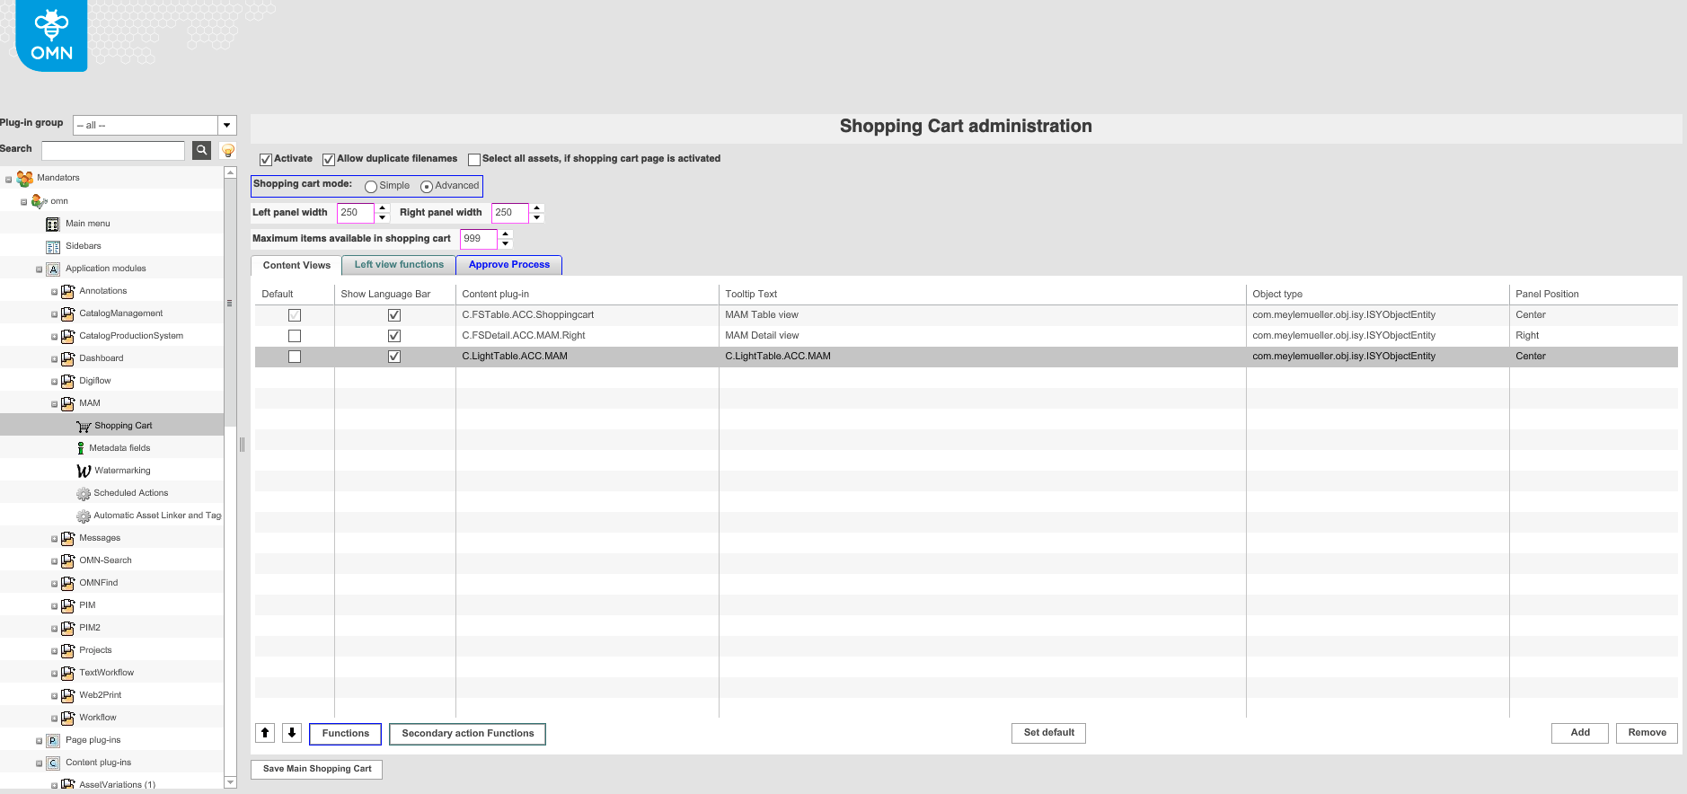Expand the Page plug-ins node
Screen dimensions: 1687x794
tap(40, 741)
